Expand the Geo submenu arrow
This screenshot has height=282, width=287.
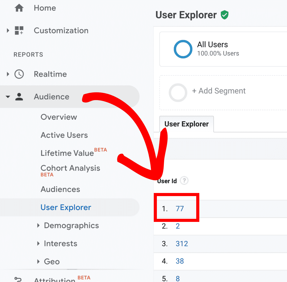(38, 261)
